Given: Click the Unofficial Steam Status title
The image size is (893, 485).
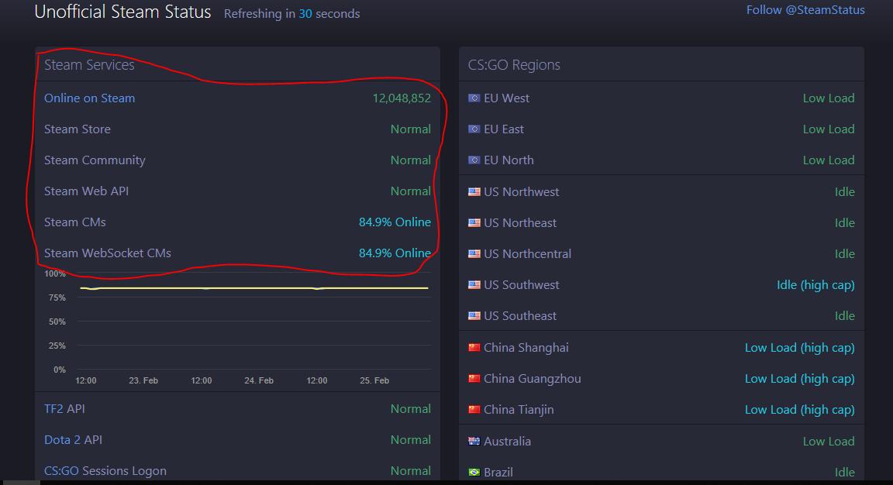Looking at the screenshot, I should 123,12.
